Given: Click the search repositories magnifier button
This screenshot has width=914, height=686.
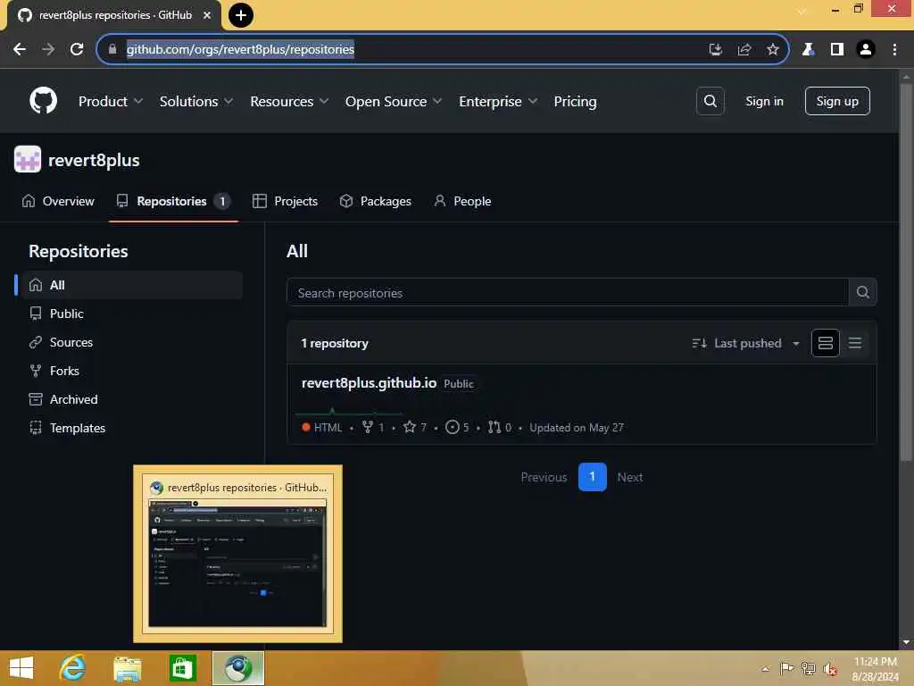Looking at the screenshot, I should 863,292.
